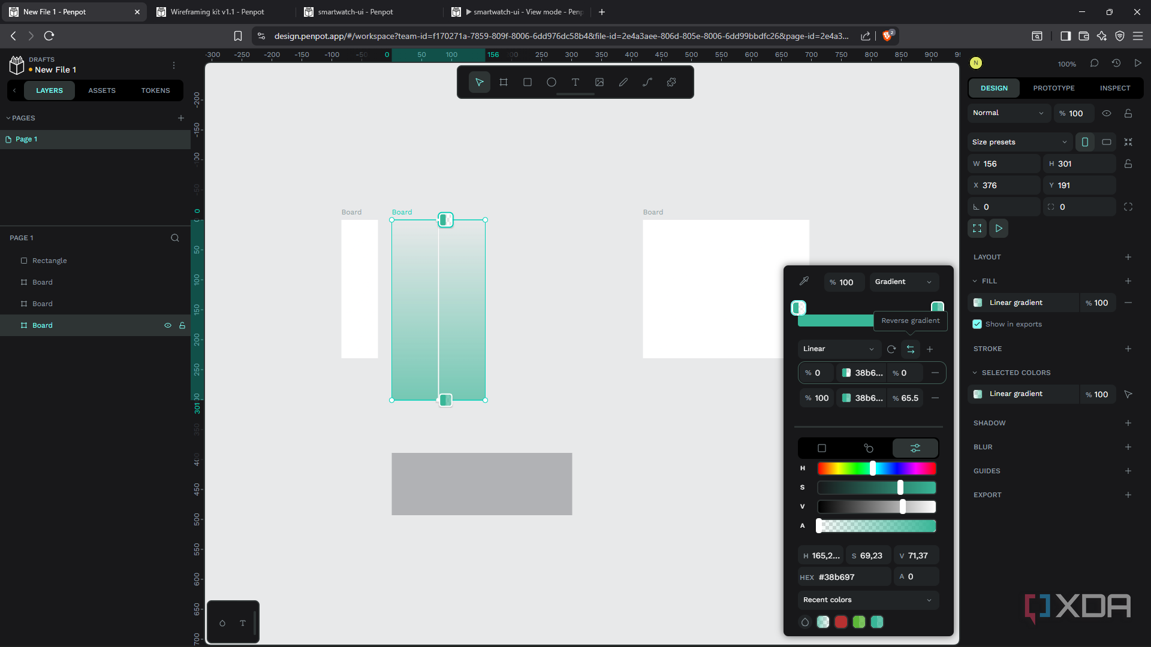Select the Image insert tool
The image size is (1151, 647).
599,82
